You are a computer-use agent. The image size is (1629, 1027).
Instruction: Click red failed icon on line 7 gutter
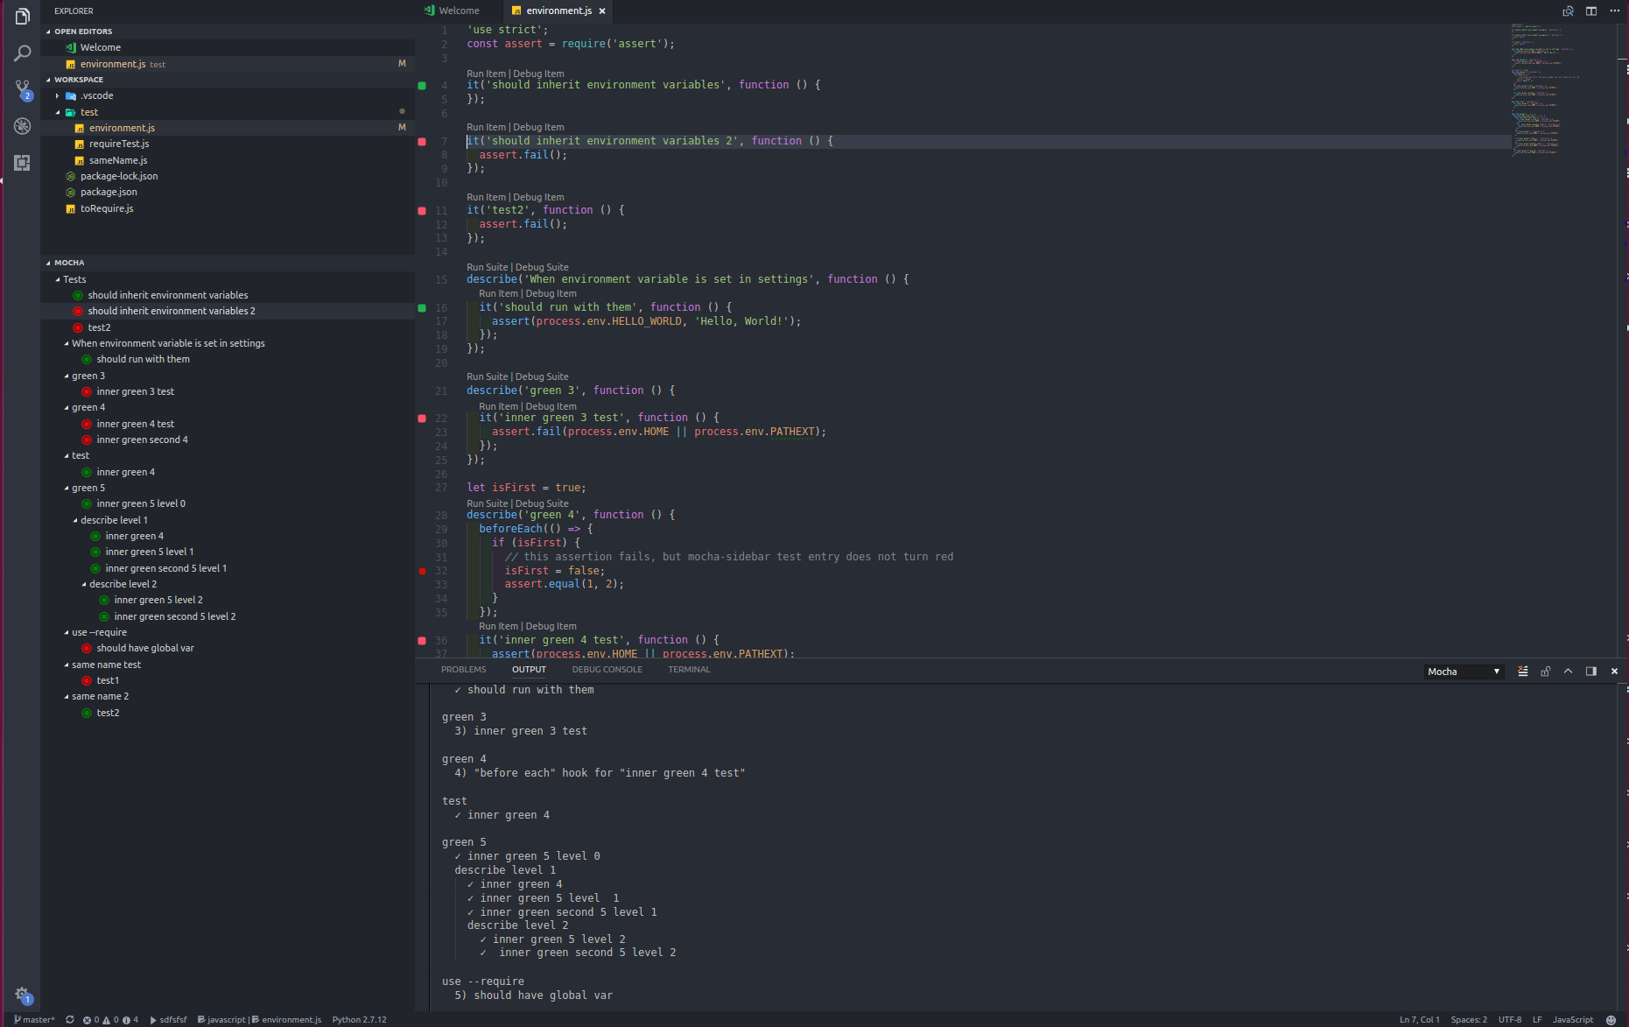point(422,141)
